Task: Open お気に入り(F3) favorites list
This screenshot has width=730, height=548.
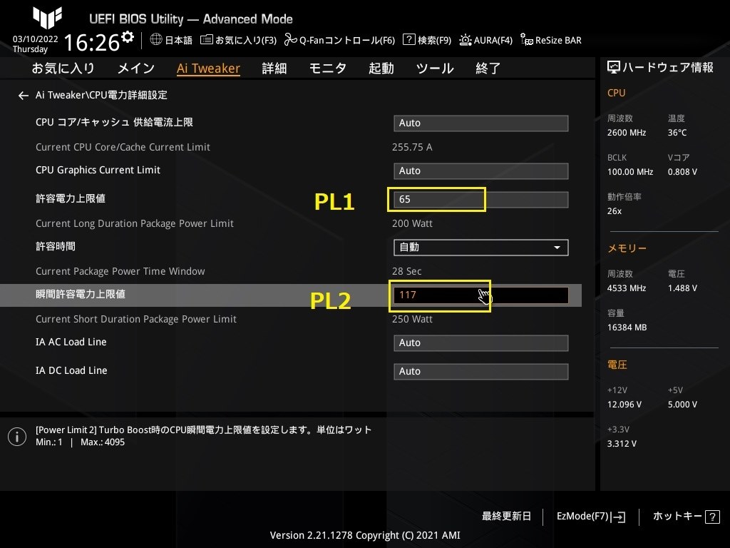Action: 238,40
